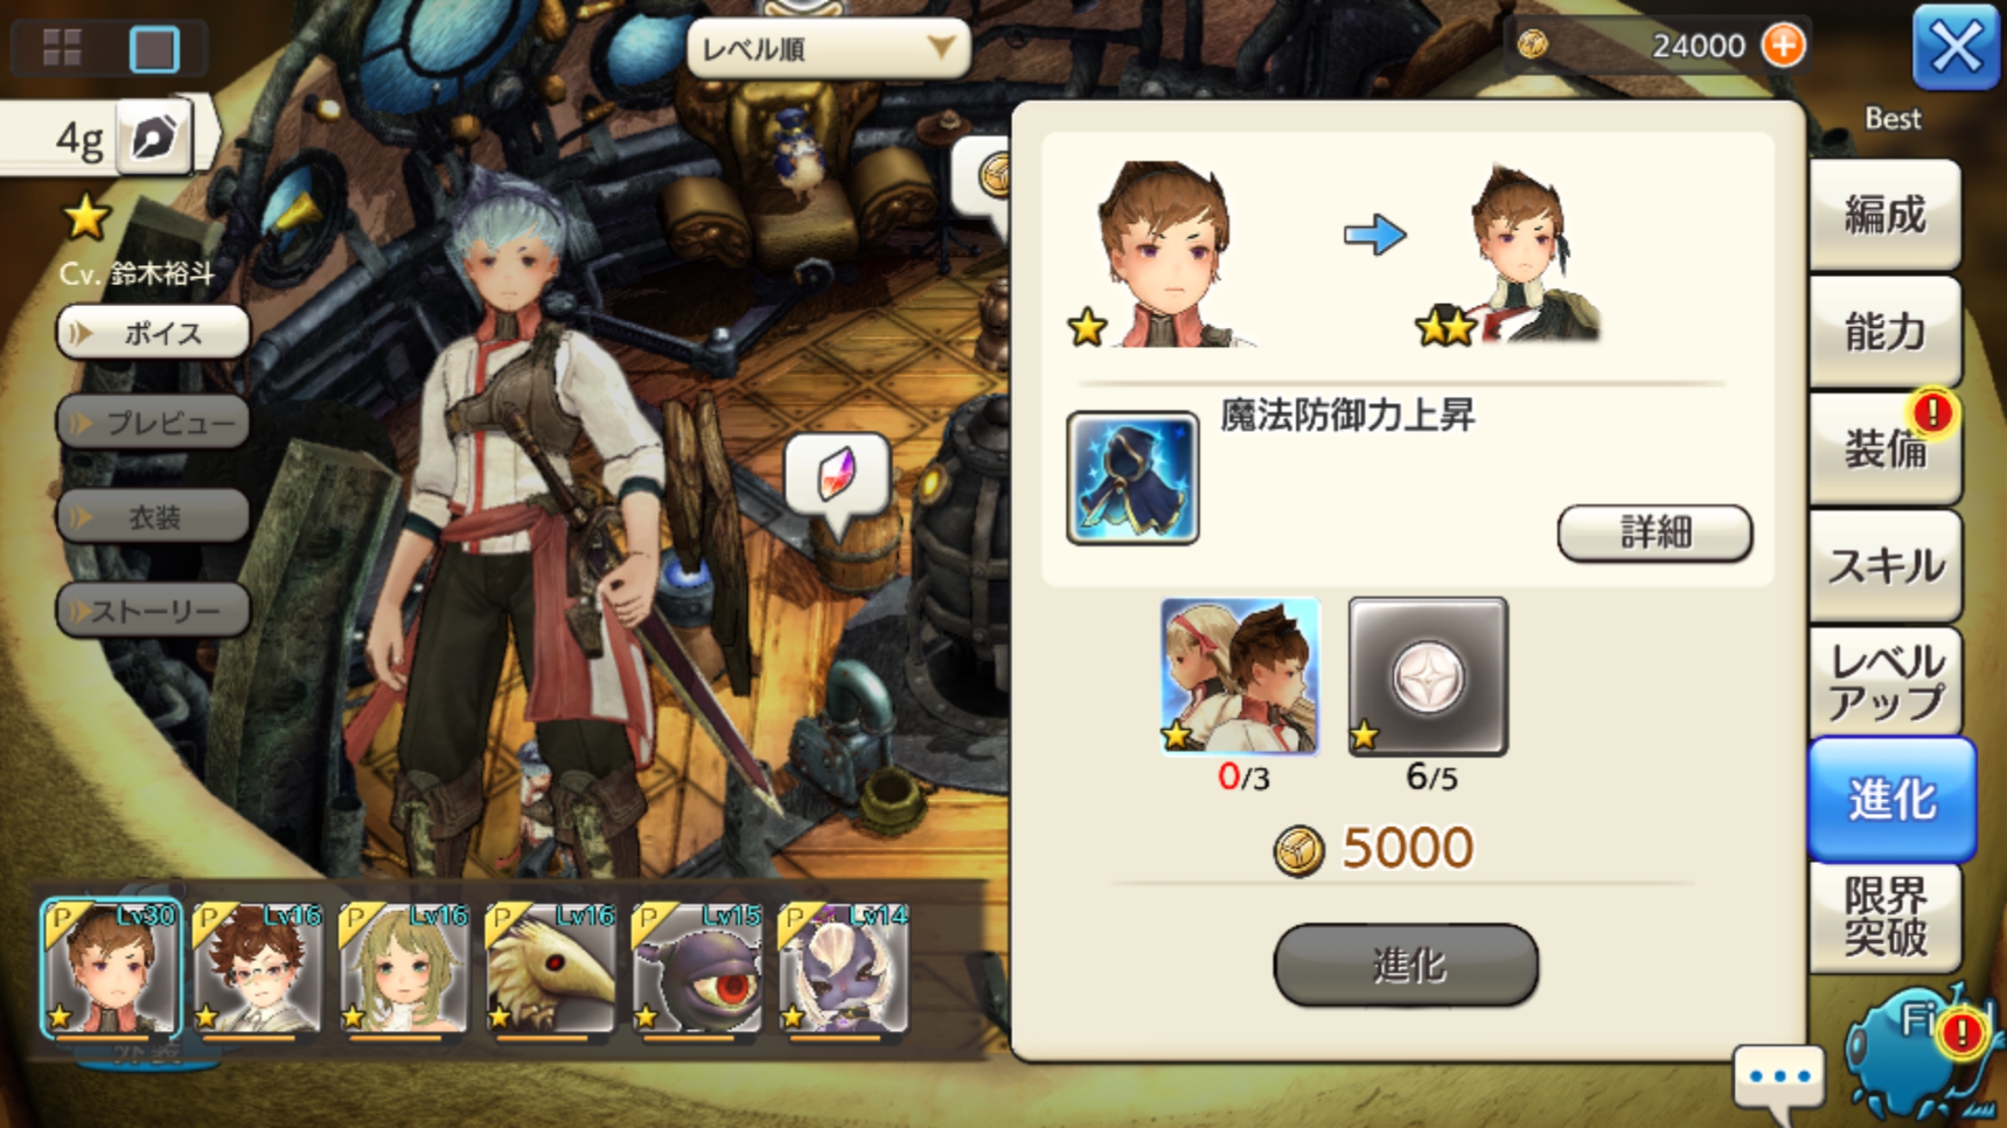The height and width of the screenshot is (1128, 2007).
Task: Open the レベル順 sort dropdown
Action: click(828, 48)
